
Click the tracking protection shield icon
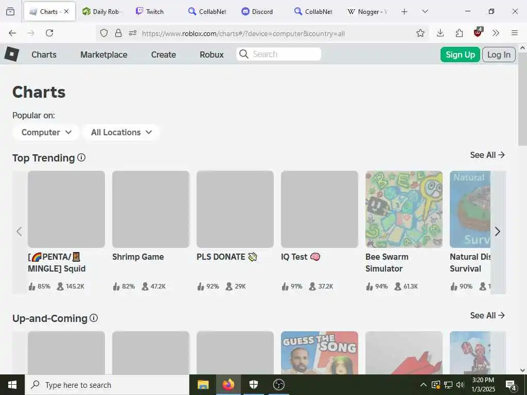[104, 33]
